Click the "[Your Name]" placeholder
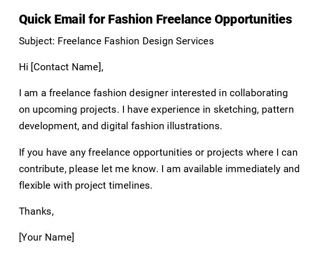Viewport: 330px width, 267px height. [x=46, y=237]
